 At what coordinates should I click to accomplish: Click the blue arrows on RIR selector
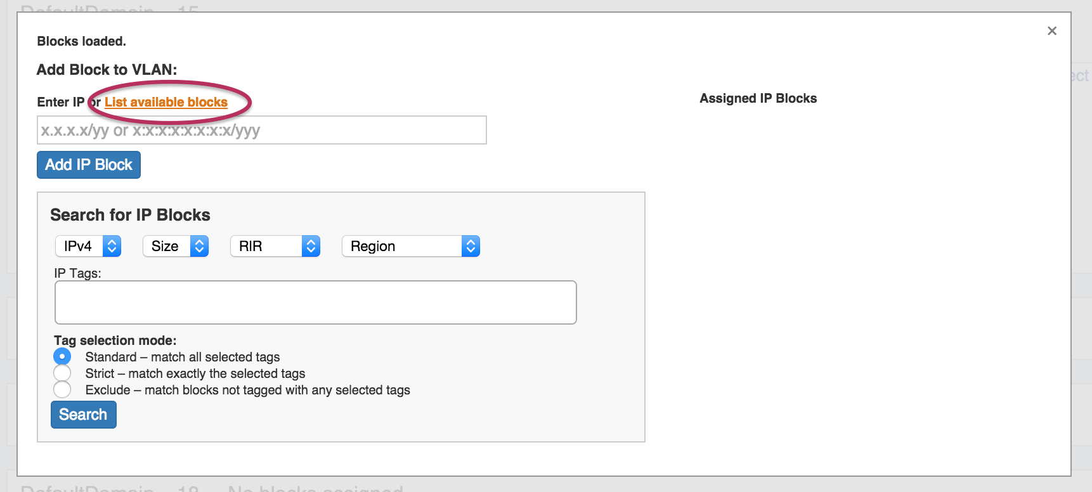(311, 246)
